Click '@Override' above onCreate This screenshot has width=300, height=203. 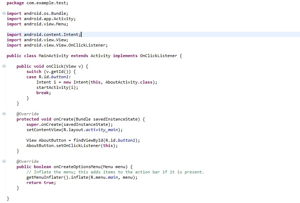click(28, 114)
